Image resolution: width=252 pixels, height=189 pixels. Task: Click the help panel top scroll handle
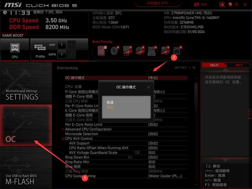coord(226,70)
